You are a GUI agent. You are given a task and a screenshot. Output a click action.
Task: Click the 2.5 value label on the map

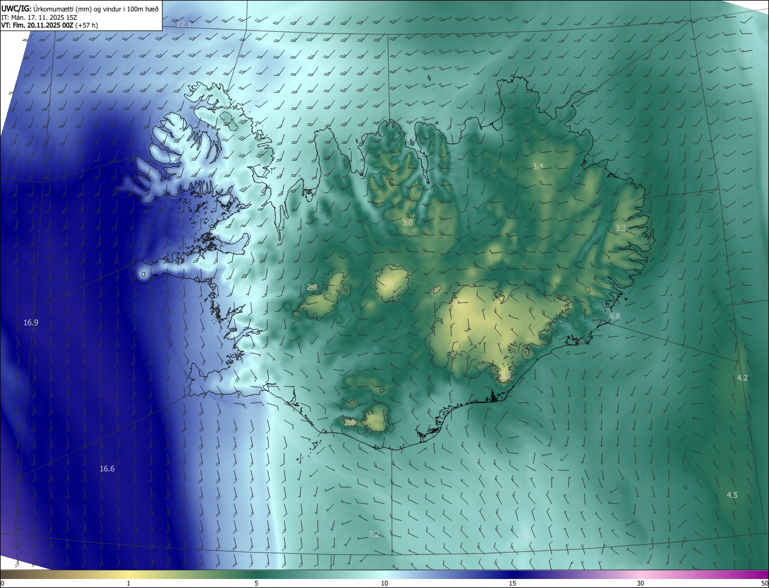pyautogui.click(x=350, y=423)
